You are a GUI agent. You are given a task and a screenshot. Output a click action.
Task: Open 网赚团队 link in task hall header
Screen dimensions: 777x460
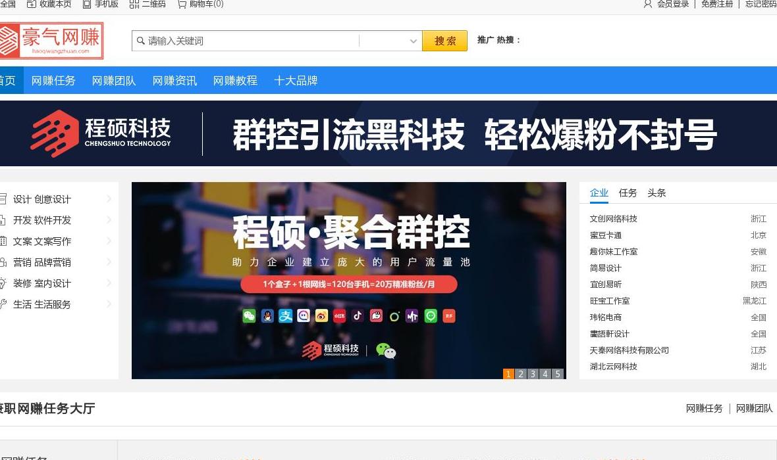754,409
